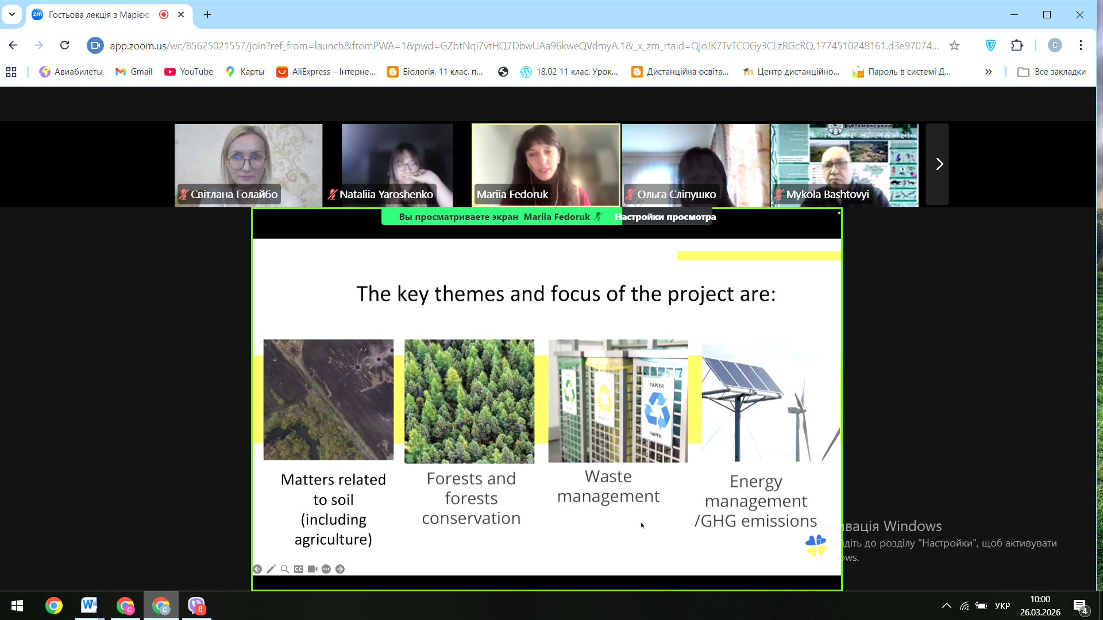This screenshot has height=620, width=1103.
Task: Click the next slide arrow icon
Action: coord(340,569)
